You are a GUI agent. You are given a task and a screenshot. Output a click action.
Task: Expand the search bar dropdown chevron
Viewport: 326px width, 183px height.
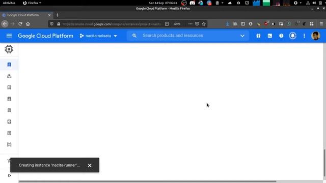coord(242,36)
